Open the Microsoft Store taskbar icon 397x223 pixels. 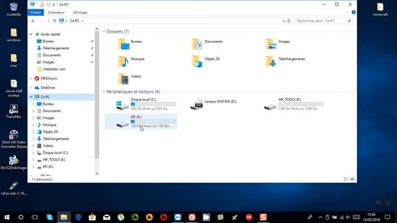92,217
